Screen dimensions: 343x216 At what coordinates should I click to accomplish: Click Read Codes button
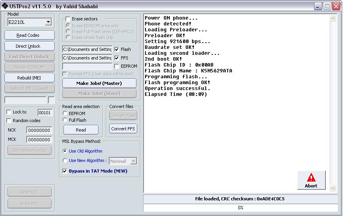29,35
